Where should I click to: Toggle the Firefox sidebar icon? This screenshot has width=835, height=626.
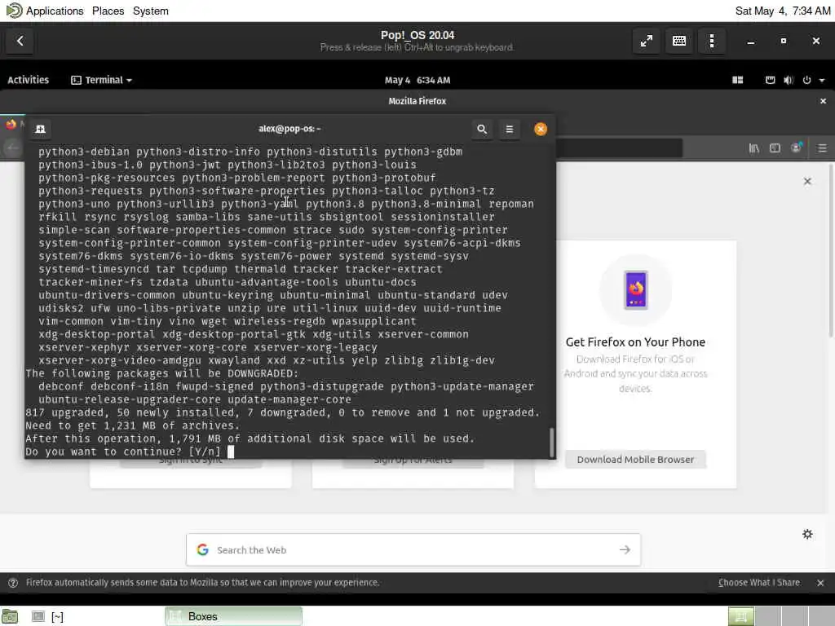click(x=775, y=148)
